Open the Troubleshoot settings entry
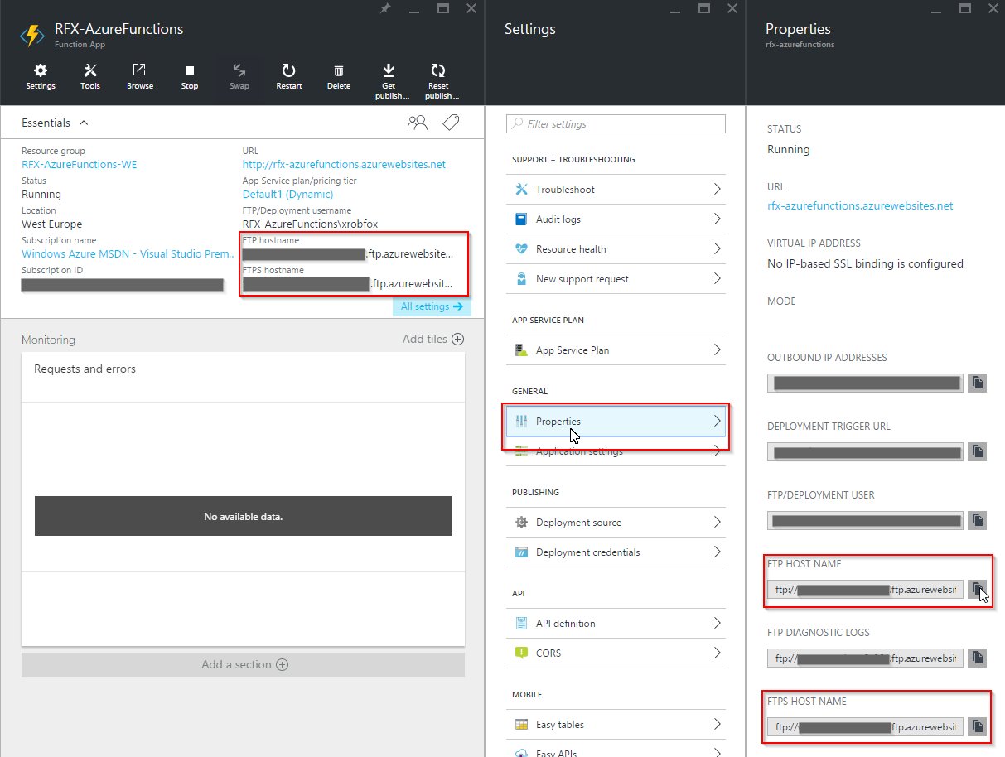 [615, 190]
